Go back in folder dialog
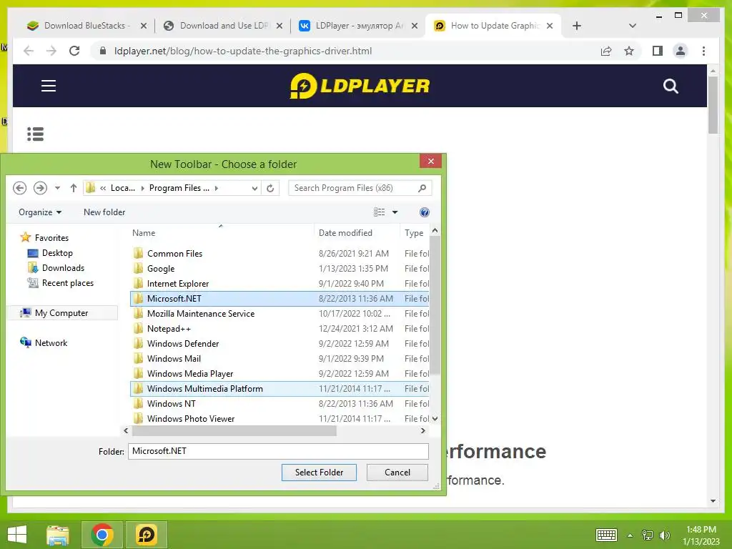Image resolution: width=732 pixels, height=549 pixels. (19, 188)
